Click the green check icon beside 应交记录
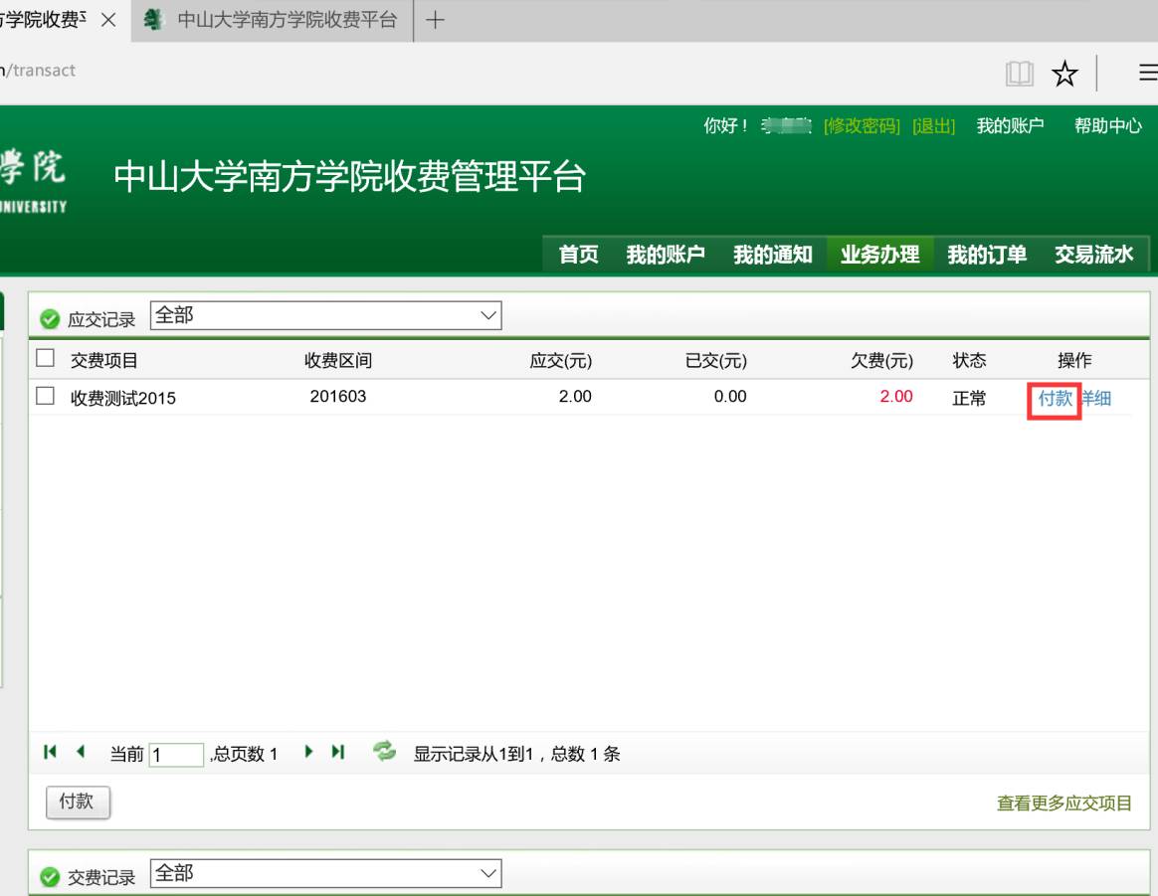 [x=50, y=319]
